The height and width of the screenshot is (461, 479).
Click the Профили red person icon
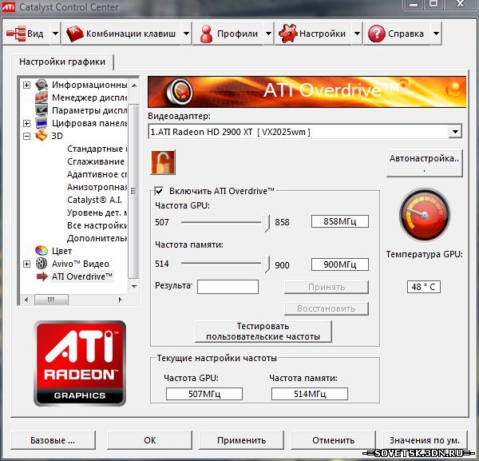pos(206,34)
